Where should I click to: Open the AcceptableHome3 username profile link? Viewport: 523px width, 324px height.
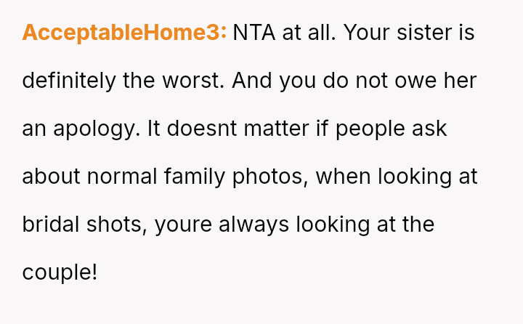click(x=124, y=33)
